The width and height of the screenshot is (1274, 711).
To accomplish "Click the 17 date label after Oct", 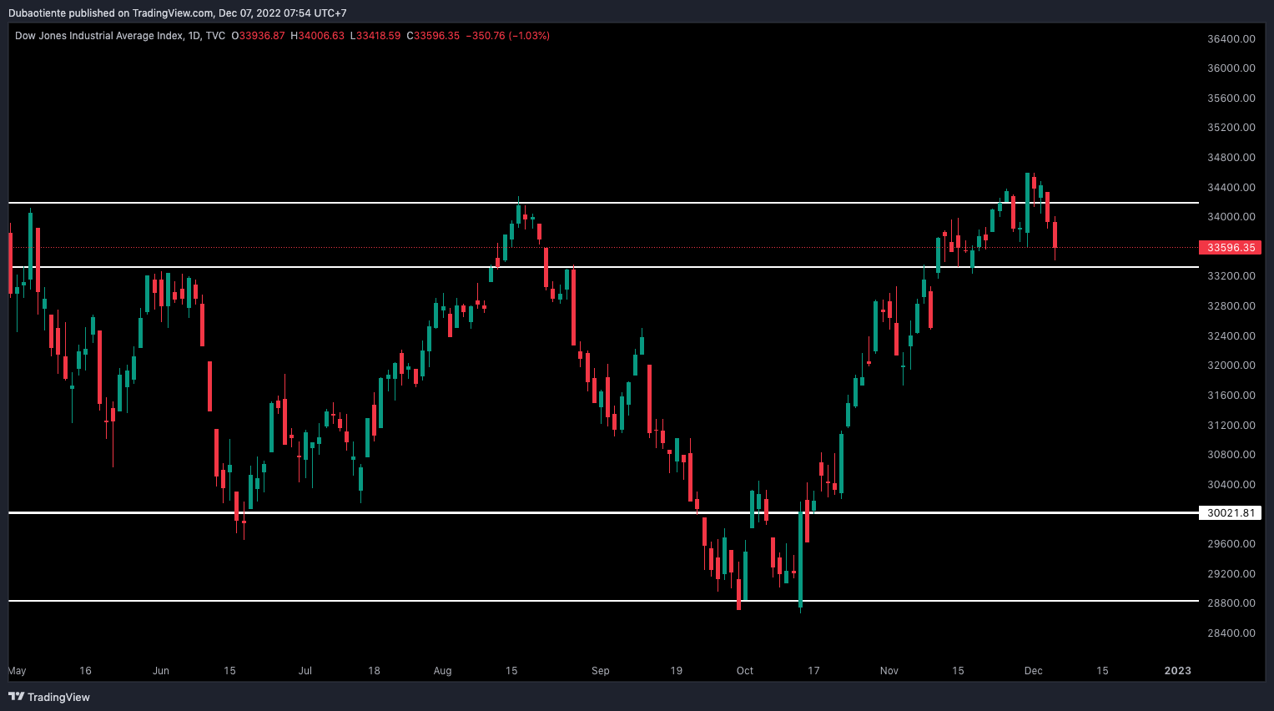I will point(813,671).
